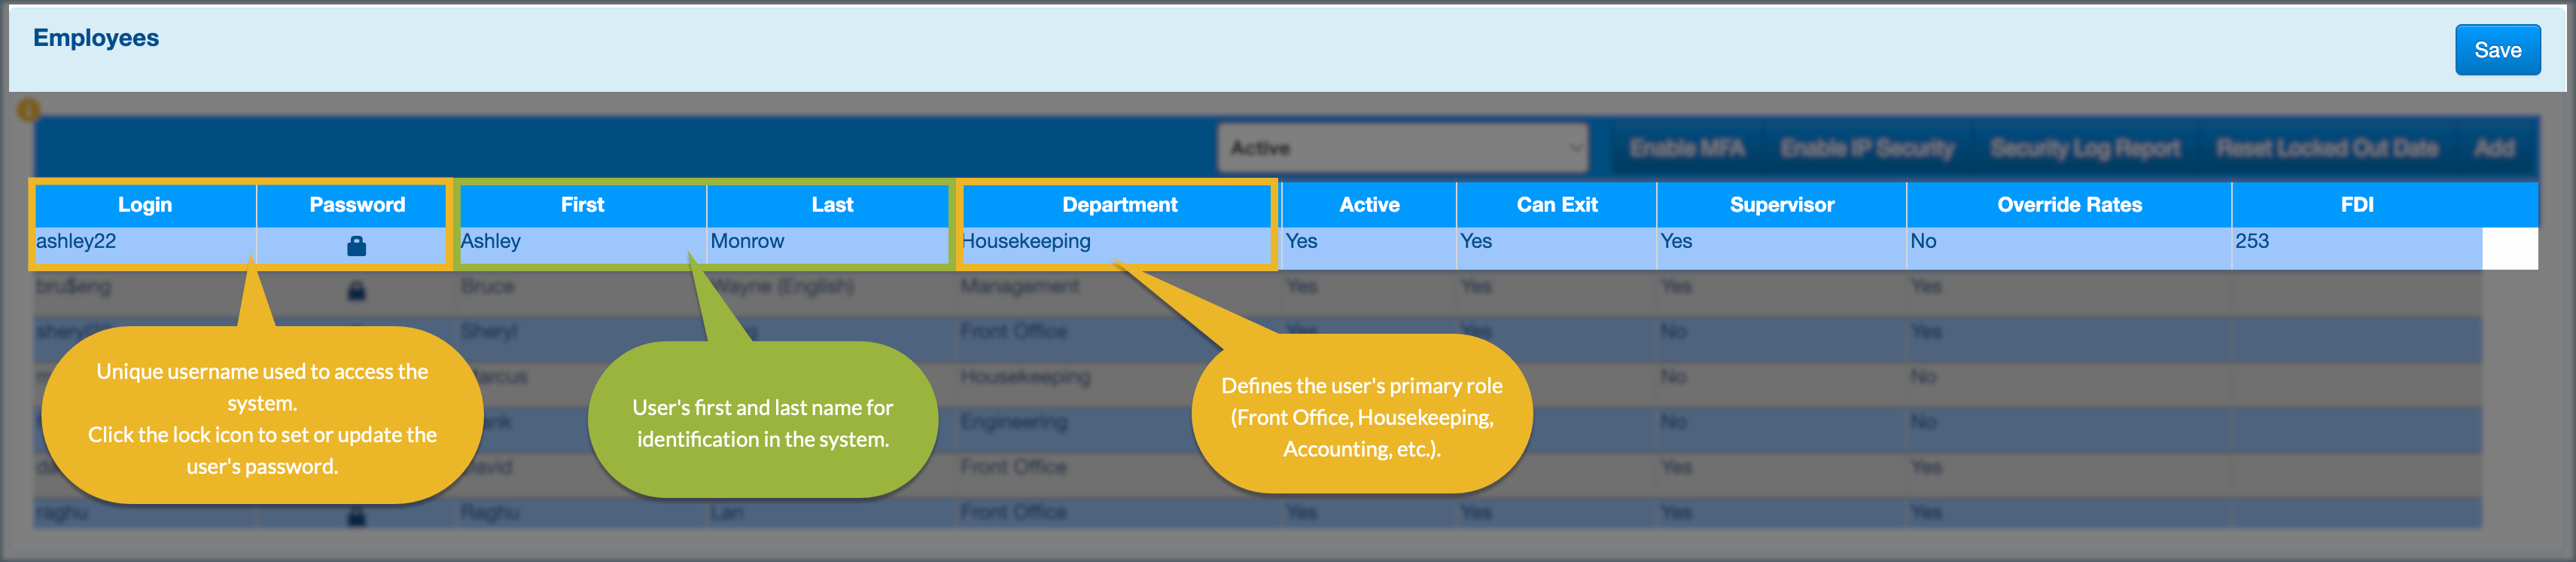Click Reset Locked Out Date

pyautogui.click(x=2326, y=148)
